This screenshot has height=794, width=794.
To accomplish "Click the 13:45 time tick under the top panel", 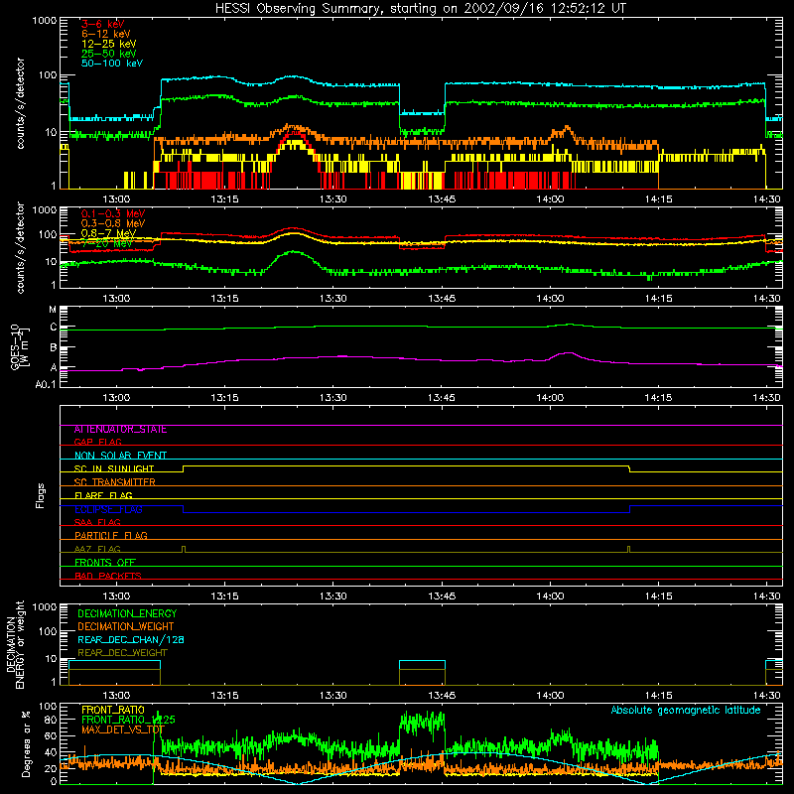I will (442, 199).
